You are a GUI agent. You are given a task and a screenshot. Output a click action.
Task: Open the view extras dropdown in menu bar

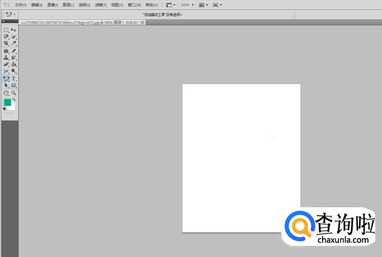(x=171, y=5)
